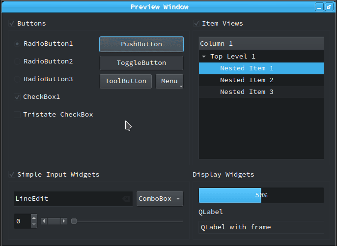Click the Display Widgets group title
Screen dimensions: 337x246
(224, 174)
